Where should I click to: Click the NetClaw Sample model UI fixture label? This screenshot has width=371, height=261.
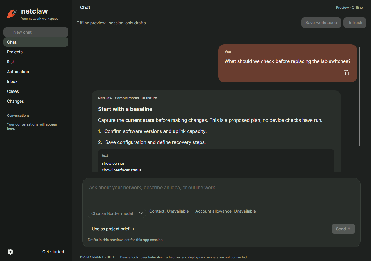tap(128, 98)
